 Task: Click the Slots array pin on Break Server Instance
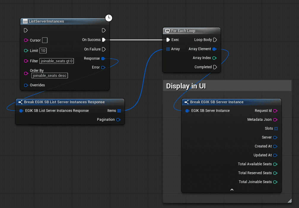click(276, 128)
